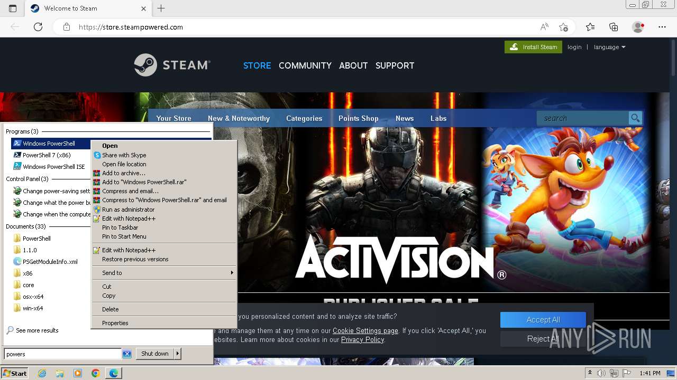The image size is (677, 380).
Task: Choose Copy in the context menu
Action: (164, 296)
